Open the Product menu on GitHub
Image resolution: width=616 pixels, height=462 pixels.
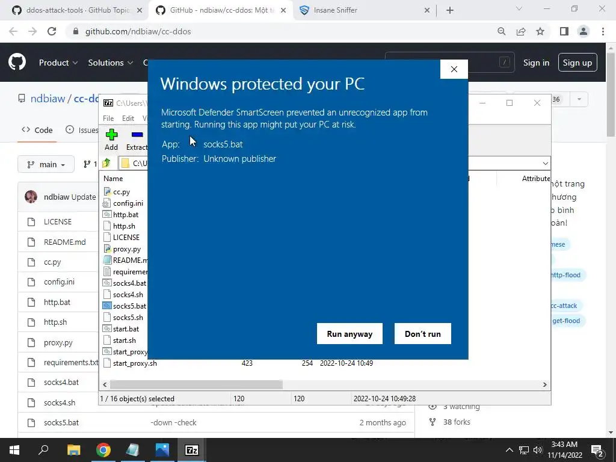(x=58, y=63)
